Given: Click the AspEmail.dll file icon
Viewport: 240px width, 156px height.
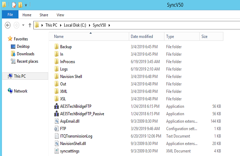Looking at the screenshot, I should pos(56,121).
